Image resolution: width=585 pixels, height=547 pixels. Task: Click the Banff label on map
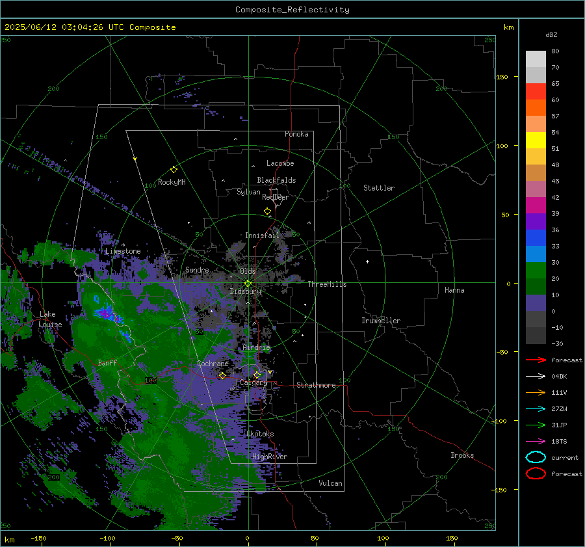[107, 362]
